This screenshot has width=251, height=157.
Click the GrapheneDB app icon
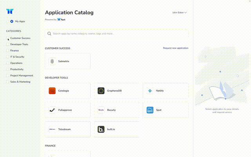pos(101,91)
